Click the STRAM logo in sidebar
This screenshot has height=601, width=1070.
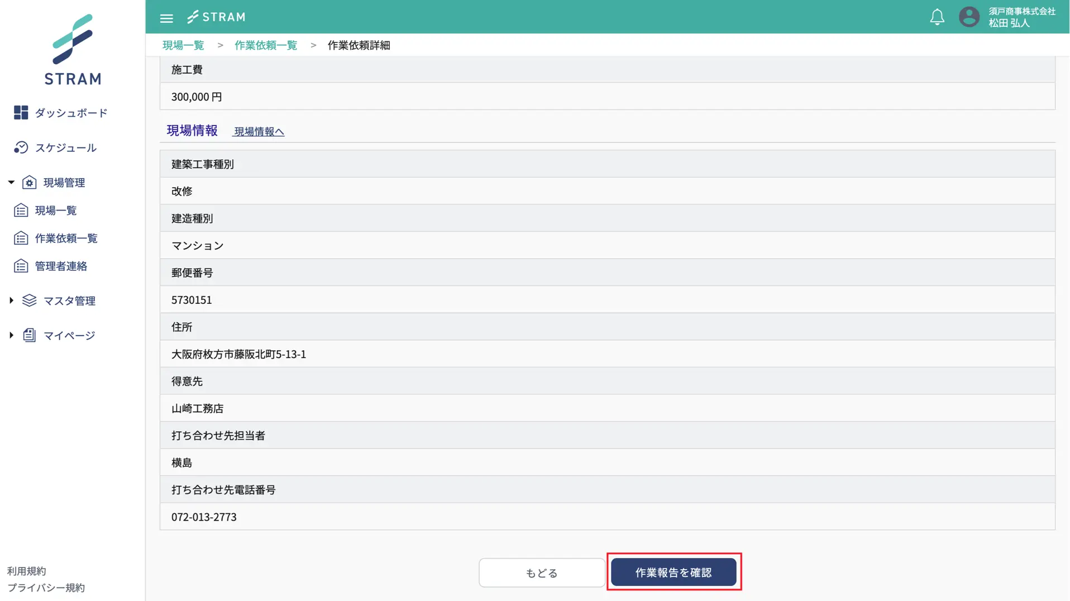(x=73, y=50)
